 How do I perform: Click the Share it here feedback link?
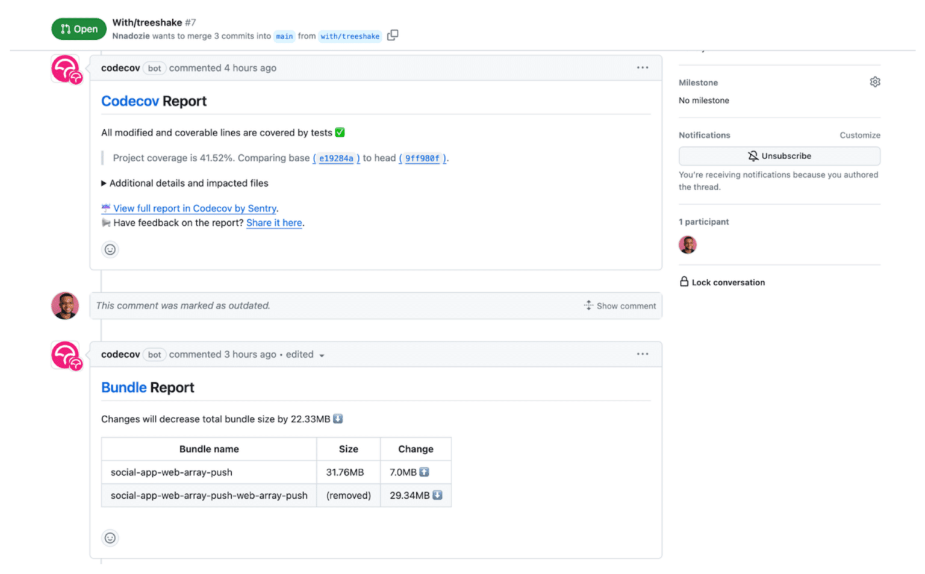tap(274, 222)
